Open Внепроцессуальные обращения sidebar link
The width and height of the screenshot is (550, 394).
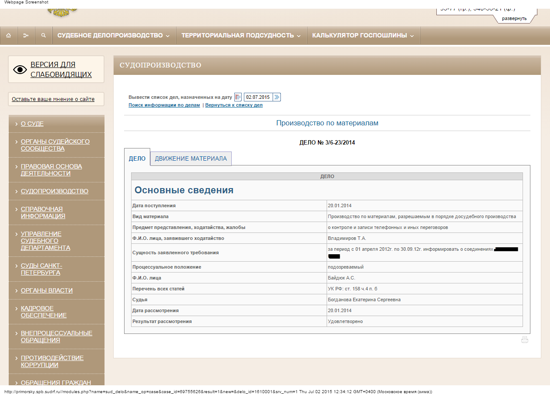pos(57,337)
